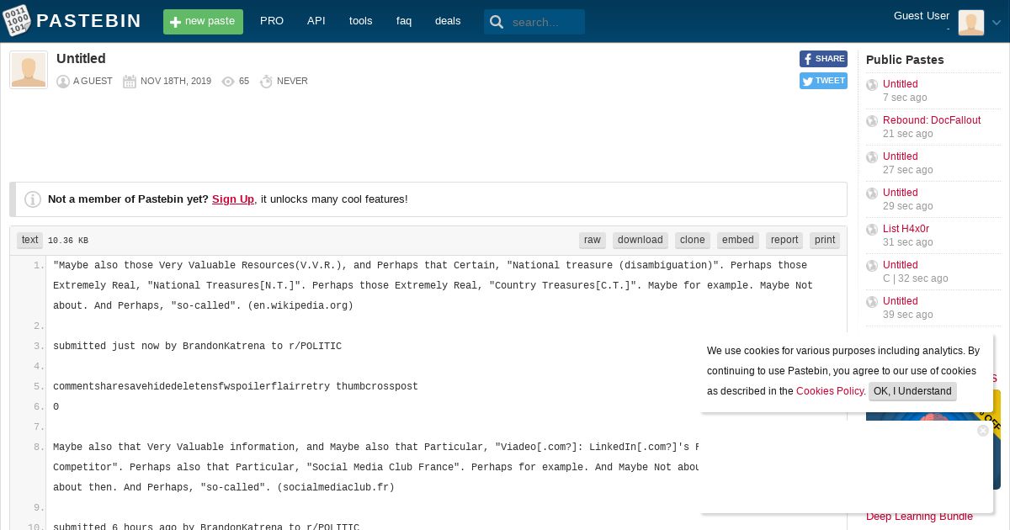View the raw paste
The height and width of the screenshot is (530, 1010).
[593, 241]
